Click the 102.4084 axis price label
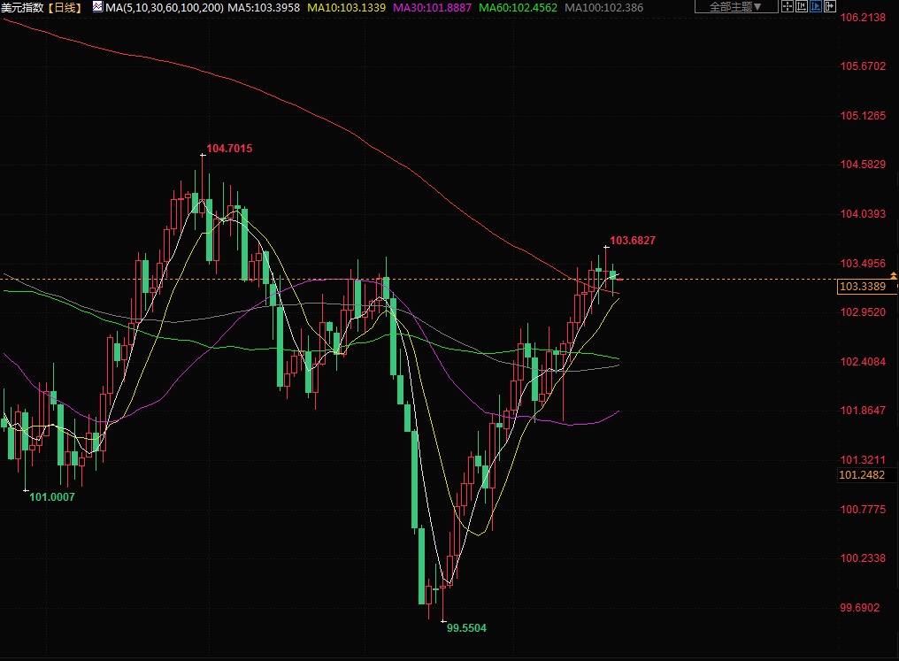Image resolution: width=899 pixels, height=661 pixels. [x=863, y=361]
